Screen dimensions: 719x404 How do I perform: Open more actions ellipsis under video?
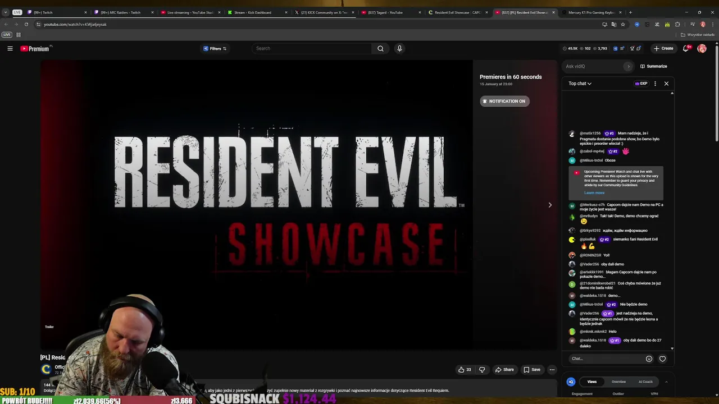552,370
